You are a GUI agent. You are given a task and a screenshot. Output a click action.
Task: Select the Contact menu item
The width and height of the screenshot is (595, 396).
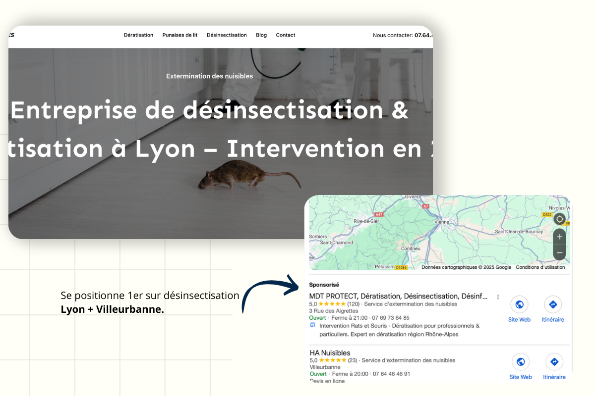[286, 35]
